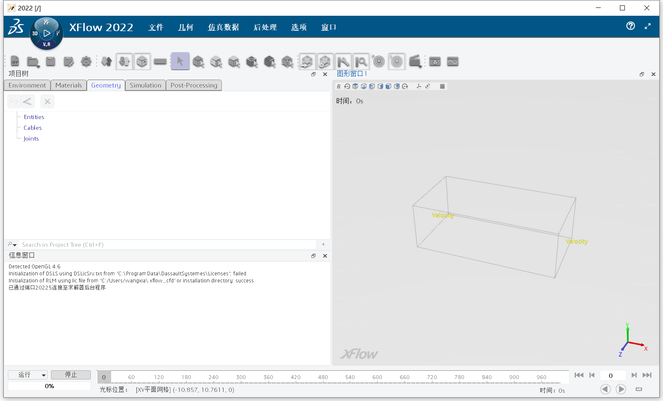
Task: Toggle the cube display mode button
Action: pos(142,61)
